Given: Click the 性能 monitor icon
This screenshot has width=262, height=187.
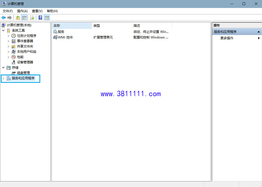Looking at the screenshot, I should point(14,57).
